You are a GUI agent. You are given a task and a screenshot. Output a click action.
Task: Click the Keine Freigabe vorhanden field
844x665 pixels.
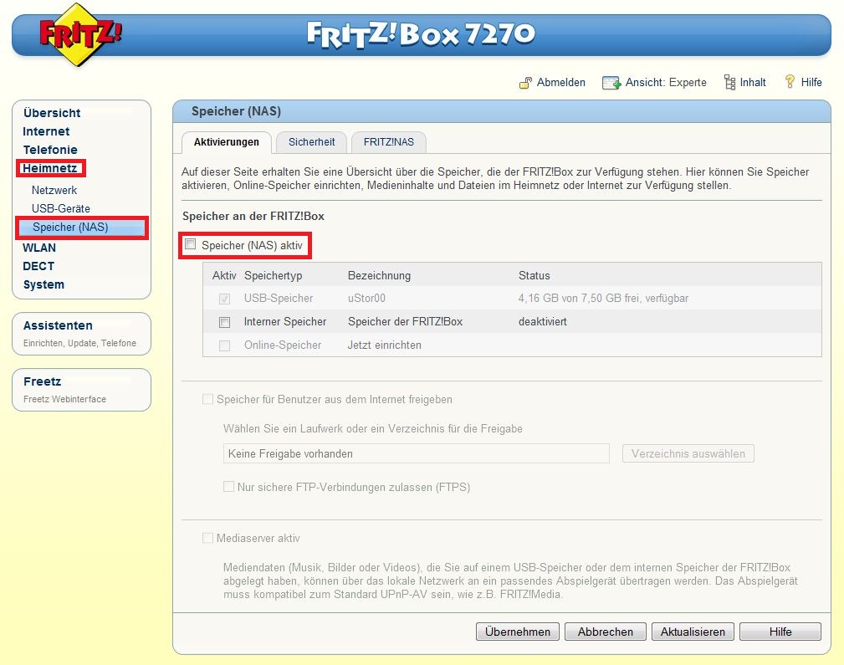point(416,453)
